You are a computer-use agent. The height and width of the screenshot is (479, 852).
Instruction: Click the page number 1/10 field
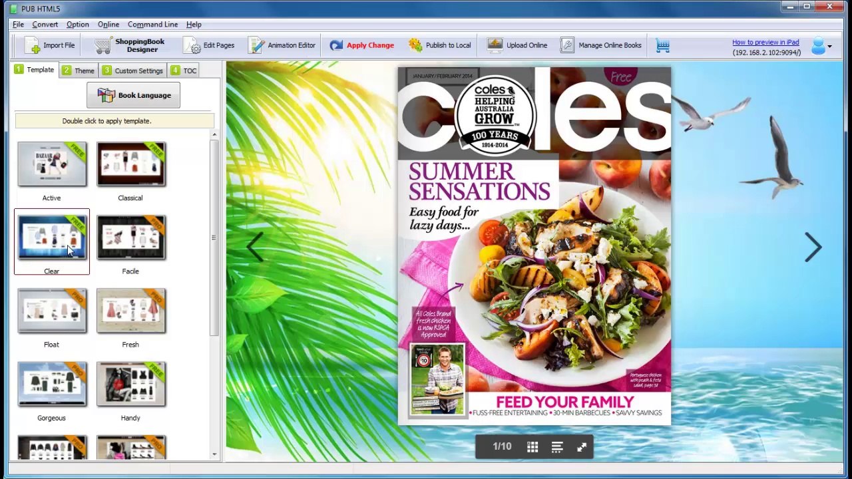(x=502, y=446)
